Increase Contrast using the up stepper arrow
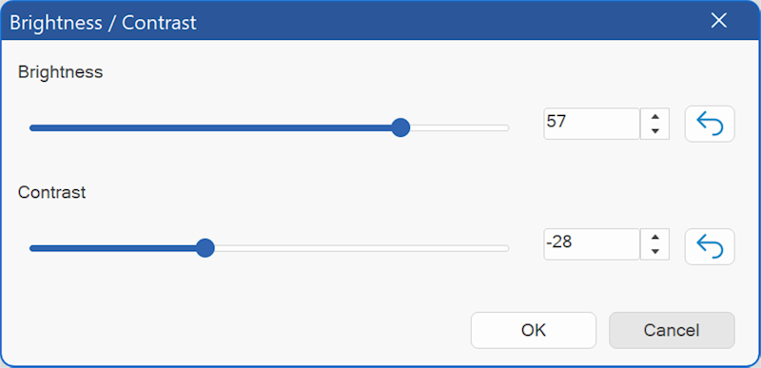Viewport: 761px width, 368px height. 655,237
